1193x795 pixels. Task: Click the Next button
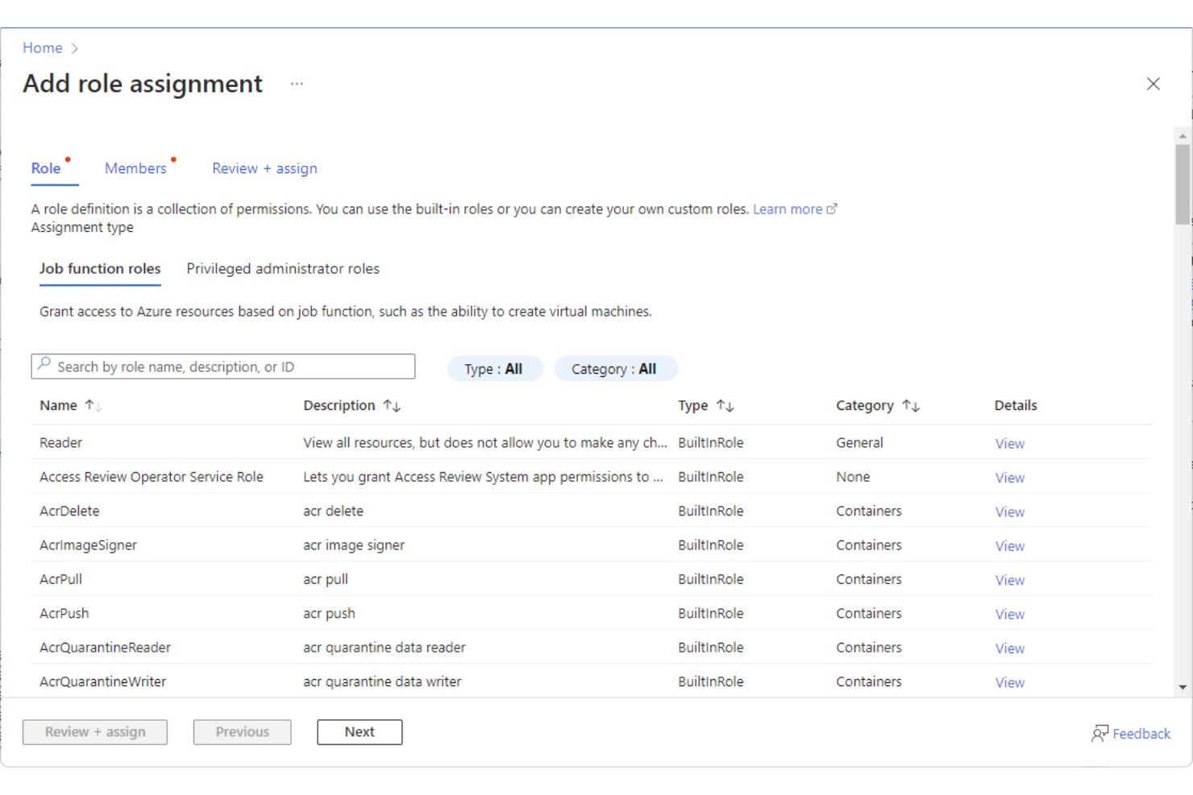pyautogui.click(x=360, y=731)
